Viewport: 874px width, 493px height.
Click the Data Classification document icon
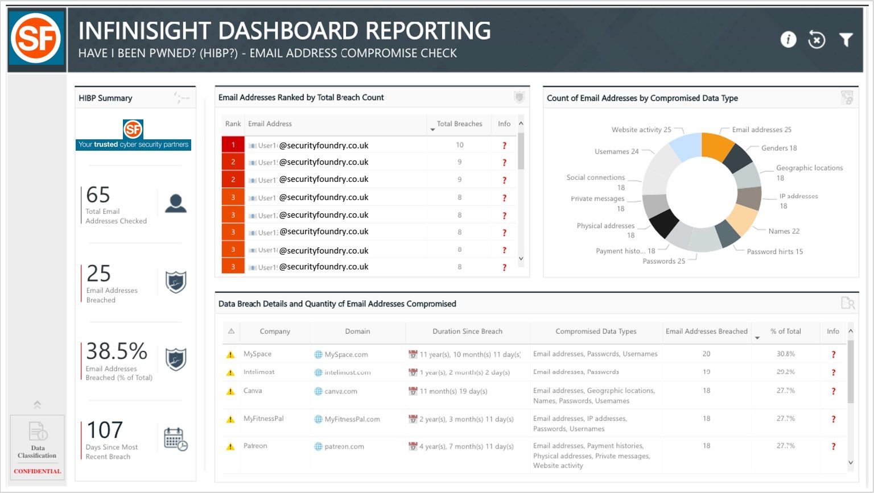(38, 431)
